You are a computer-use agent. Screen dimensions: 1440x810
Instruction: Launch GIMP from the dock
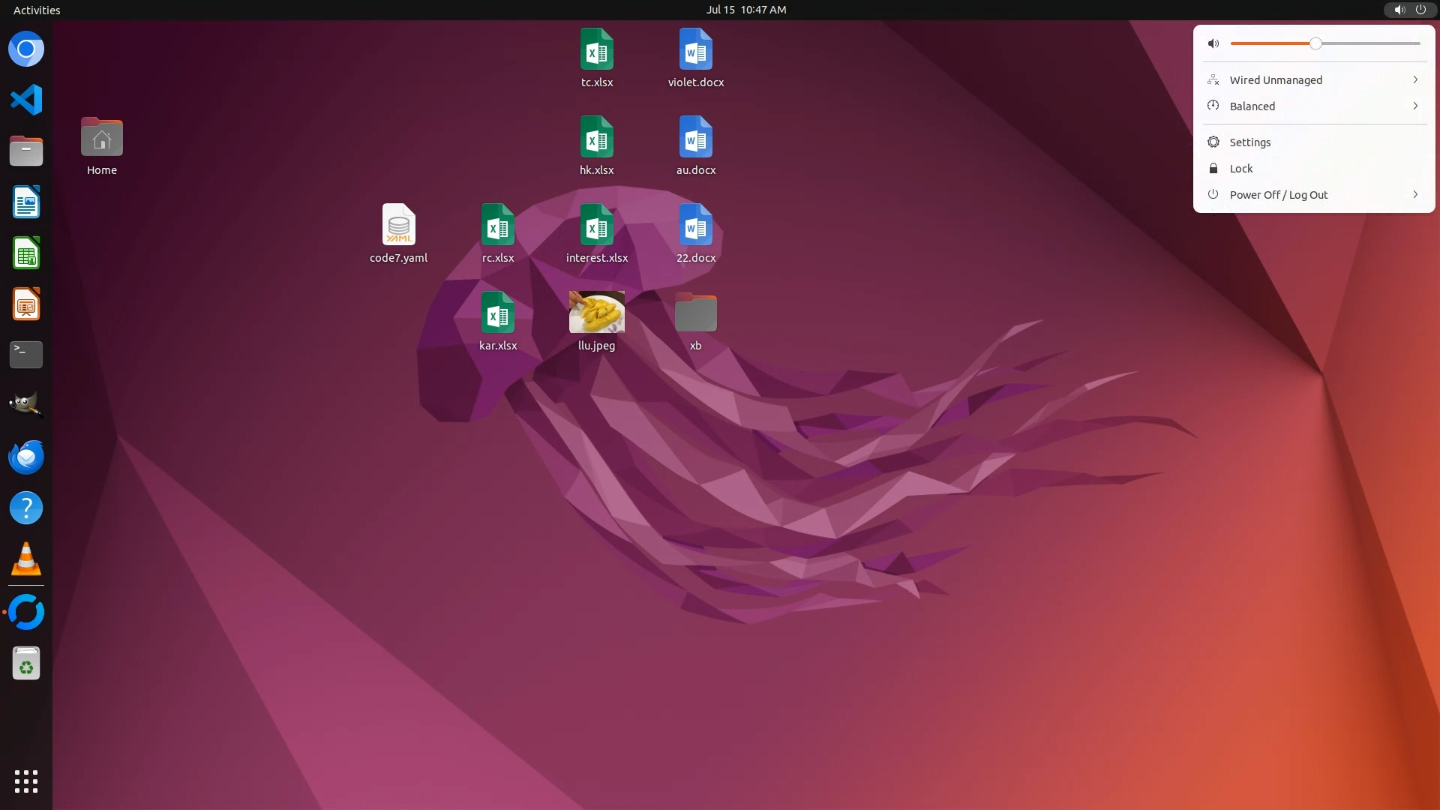[x=26, y=405]
